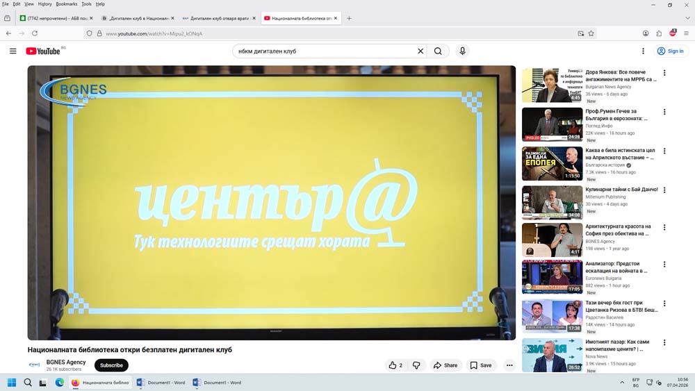Subscribe to BGNES Agency
This screenshot has height=391, width=695.
111,365
